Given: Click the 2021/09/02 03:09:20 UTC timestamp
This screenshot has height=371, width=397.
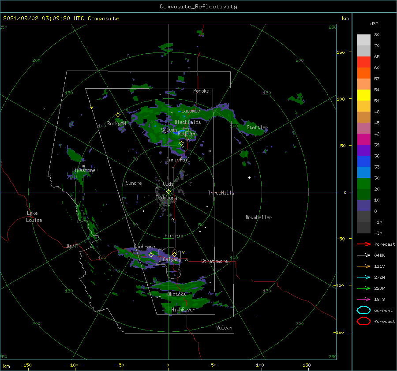Looking at the screenshot, I should point(43,19).
